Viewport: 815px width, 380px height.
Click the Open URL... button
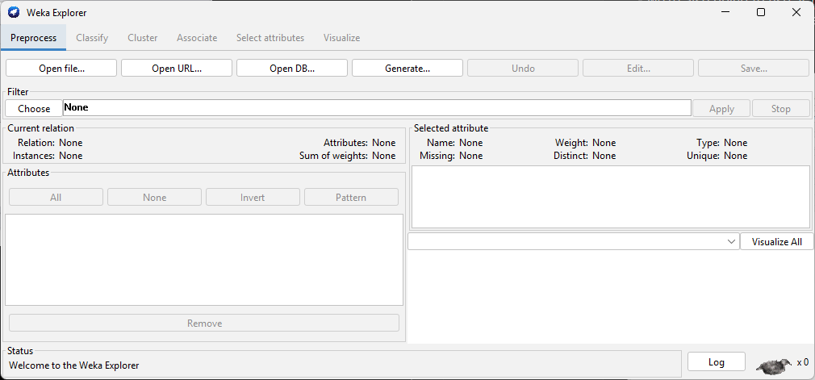[177, 68]
